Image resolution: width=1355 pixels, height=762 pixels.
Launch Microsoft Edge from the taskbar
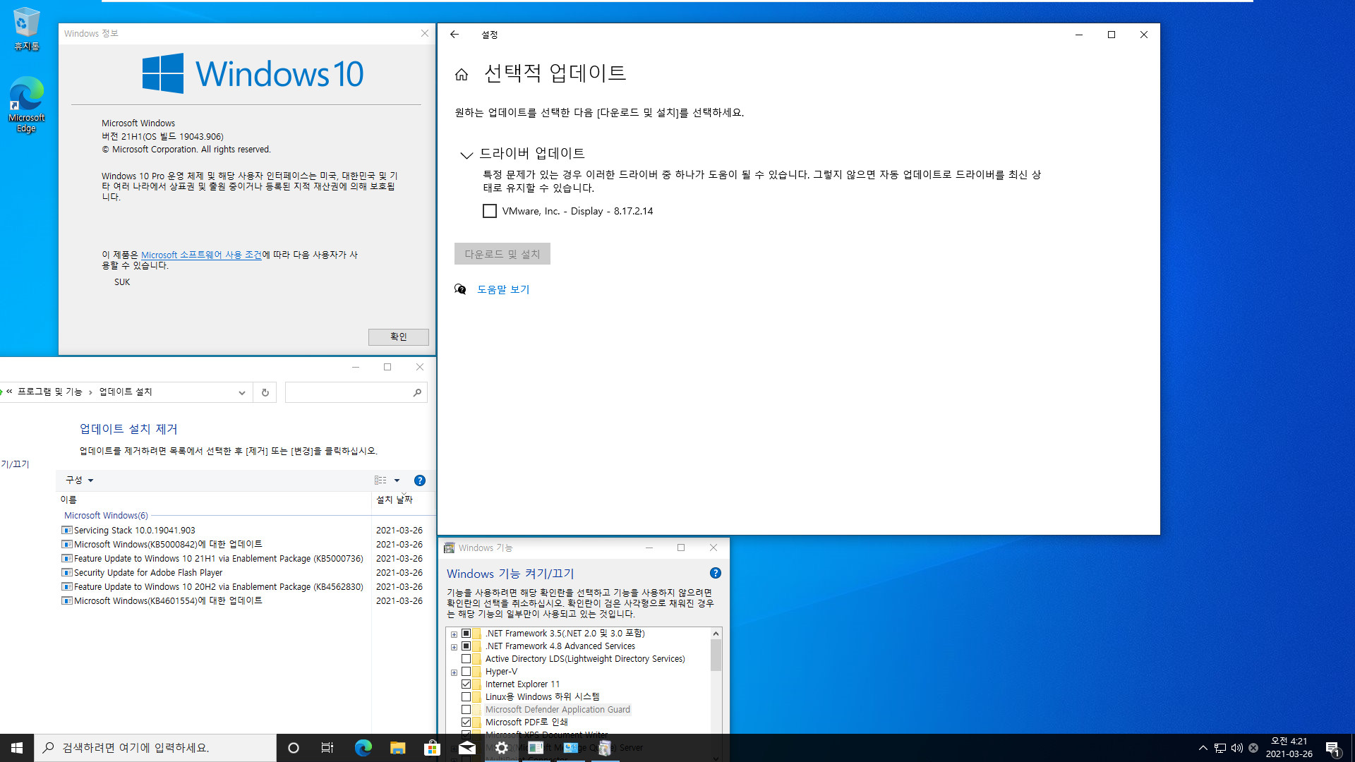pos(363,748)
